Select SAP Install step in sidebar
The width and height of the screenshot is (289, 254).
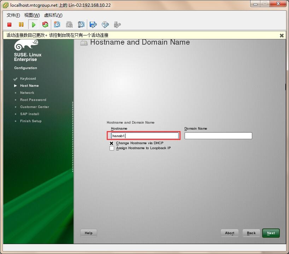[x=30, y=114]
